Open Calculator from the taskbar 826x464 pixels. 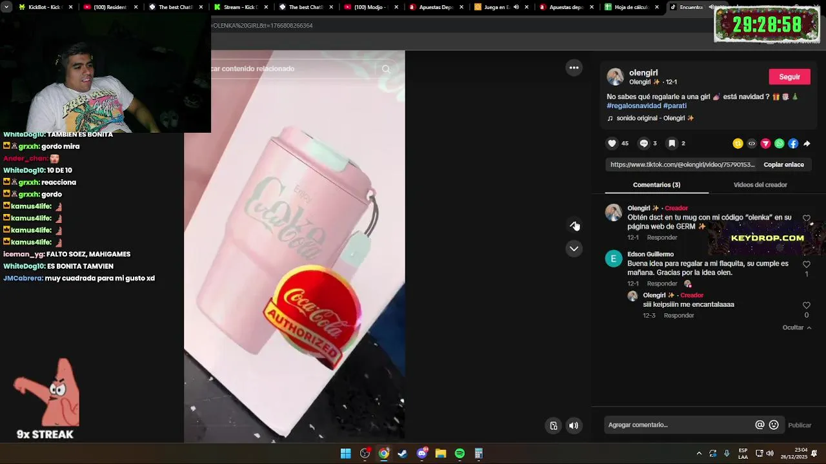pos(479,454)
